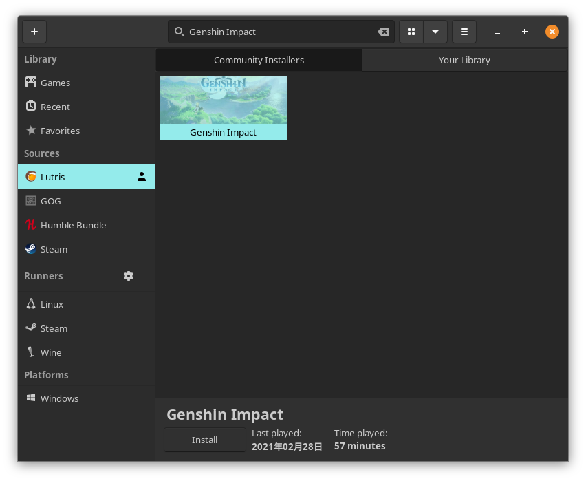Image resolution: width=586 pixels, height=481 pixels.
Task: Select the Humble Bundle source
Action: (x=87, y=225)
